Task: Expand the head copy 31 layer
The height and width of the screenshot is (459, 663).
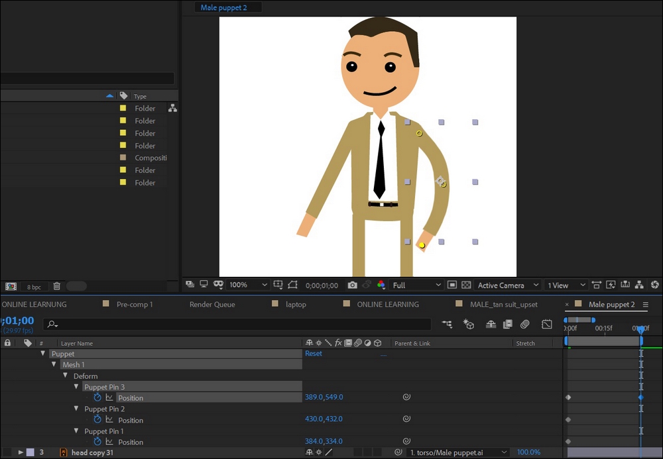Action: 21,452
